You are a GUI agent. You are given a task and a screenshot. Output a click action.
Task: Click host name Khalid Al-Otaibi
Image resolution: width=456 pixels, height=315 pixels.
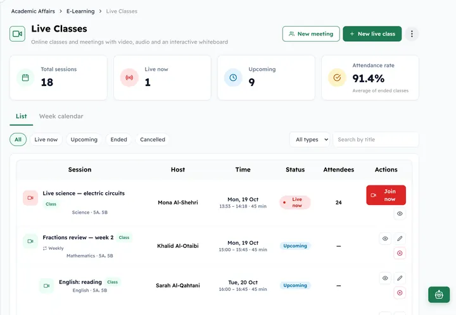tap(178, 246)
